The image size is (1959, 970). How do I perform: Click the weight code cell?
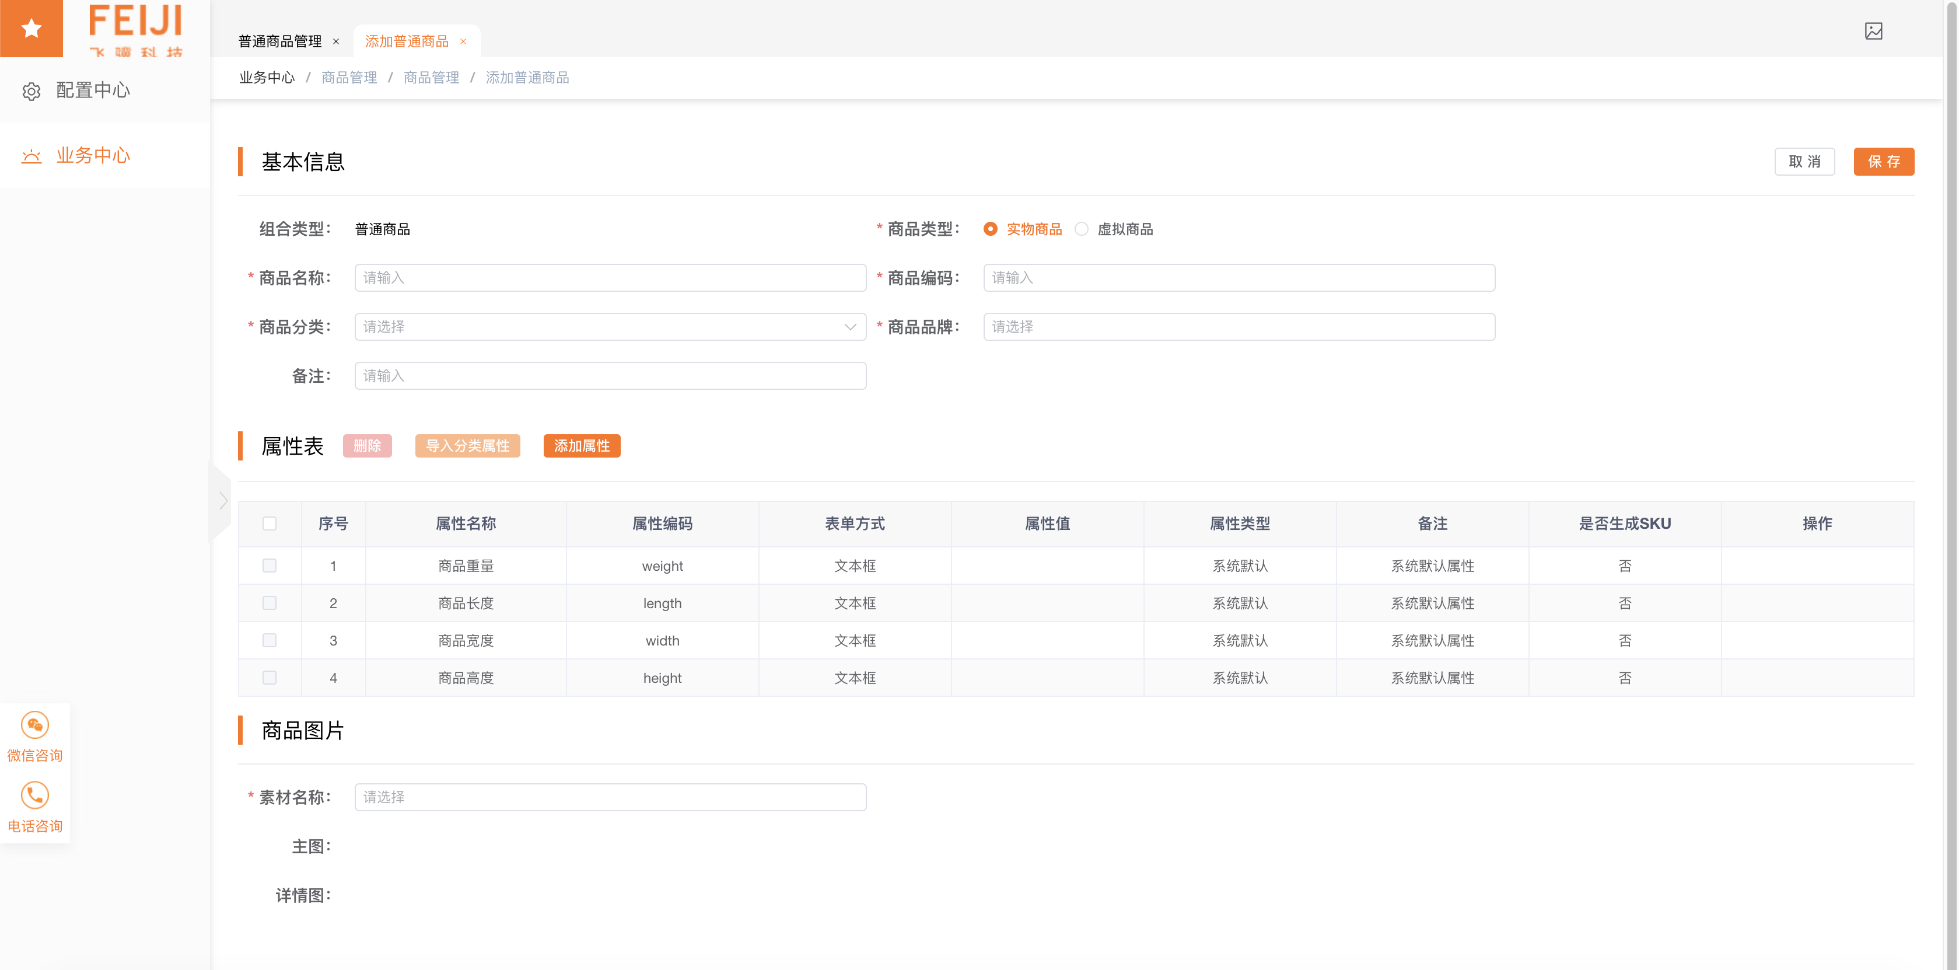[662, 566]
